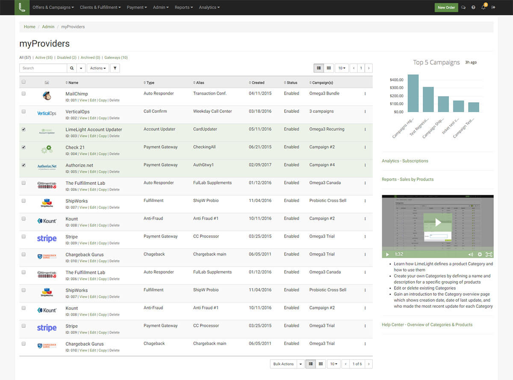Click the small play button on the video bar
Image resolution: width=513 pixels, height=380 pixels.
pyautogui.click(x=388, y=254)
